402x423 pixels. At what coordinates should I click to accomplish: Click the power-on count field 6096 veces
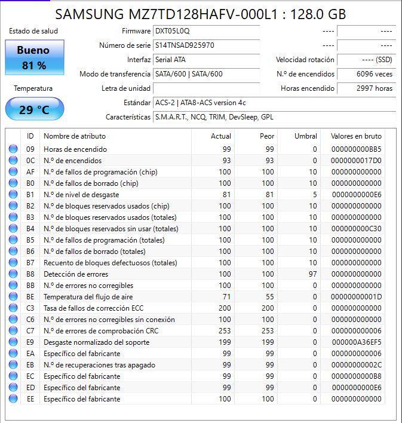pyautogui.click(x=366, y=74)
